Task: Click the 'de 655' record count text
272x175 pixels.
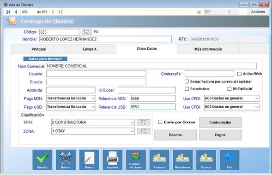Action: click(42, 12)
